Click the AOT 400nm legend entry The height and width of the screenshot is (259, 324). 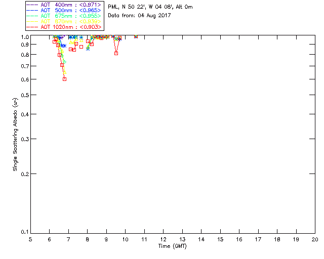point(64,5)
